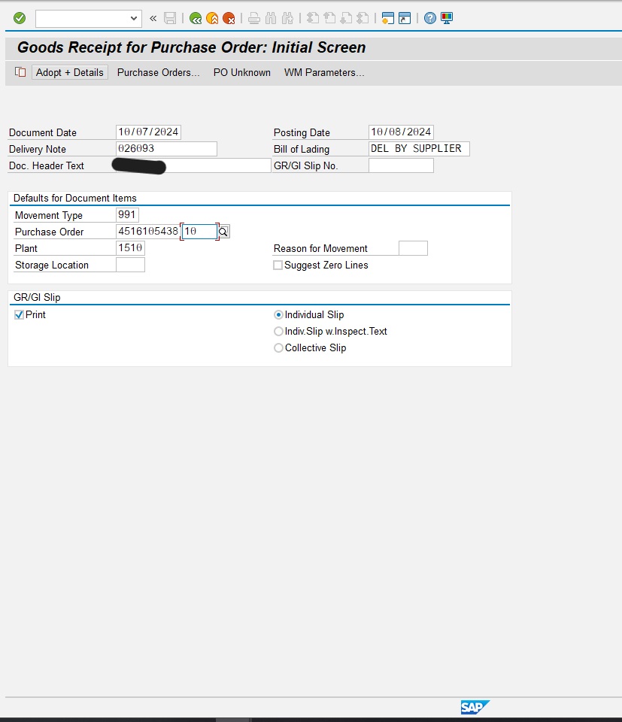Click the Purchase Orders... button
Screen dimensions: 622x722
tap(159, 73)
